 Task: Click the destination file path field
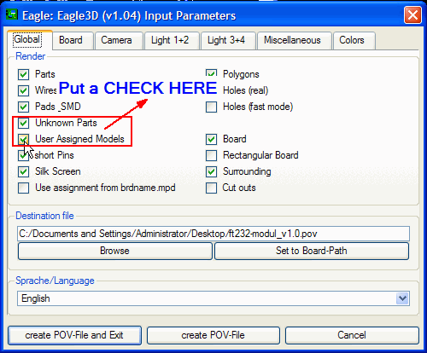213,234
